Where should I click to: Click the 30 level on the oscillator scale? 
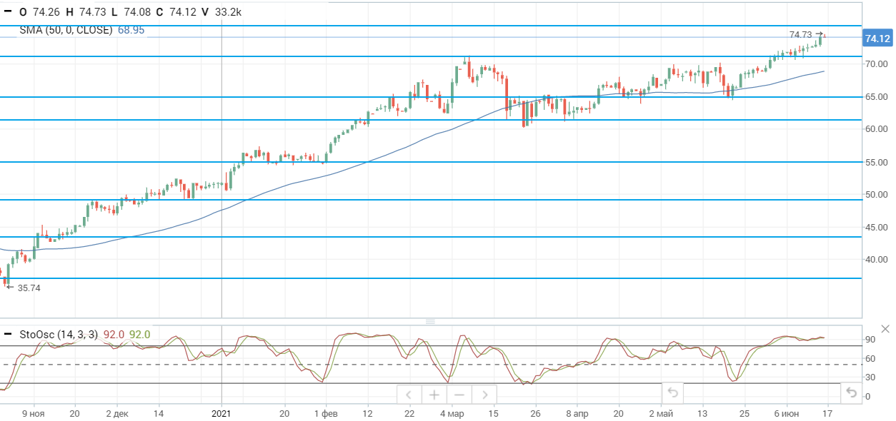click(870, 377)
